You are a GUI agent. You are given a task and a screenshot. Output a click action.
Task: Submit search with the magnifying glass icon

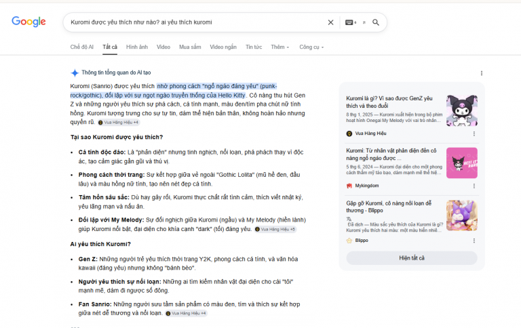(376, 22)
